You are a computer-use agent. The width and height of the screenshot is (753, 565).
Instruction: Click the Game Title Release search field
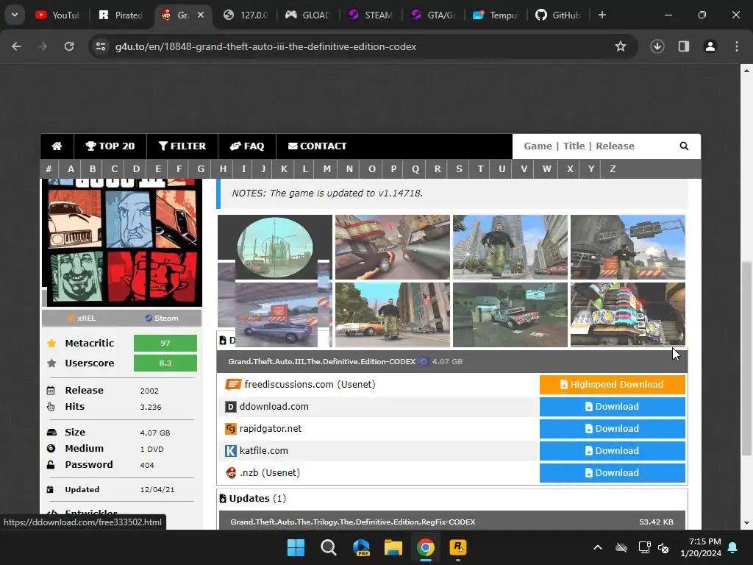pos(596,146)
